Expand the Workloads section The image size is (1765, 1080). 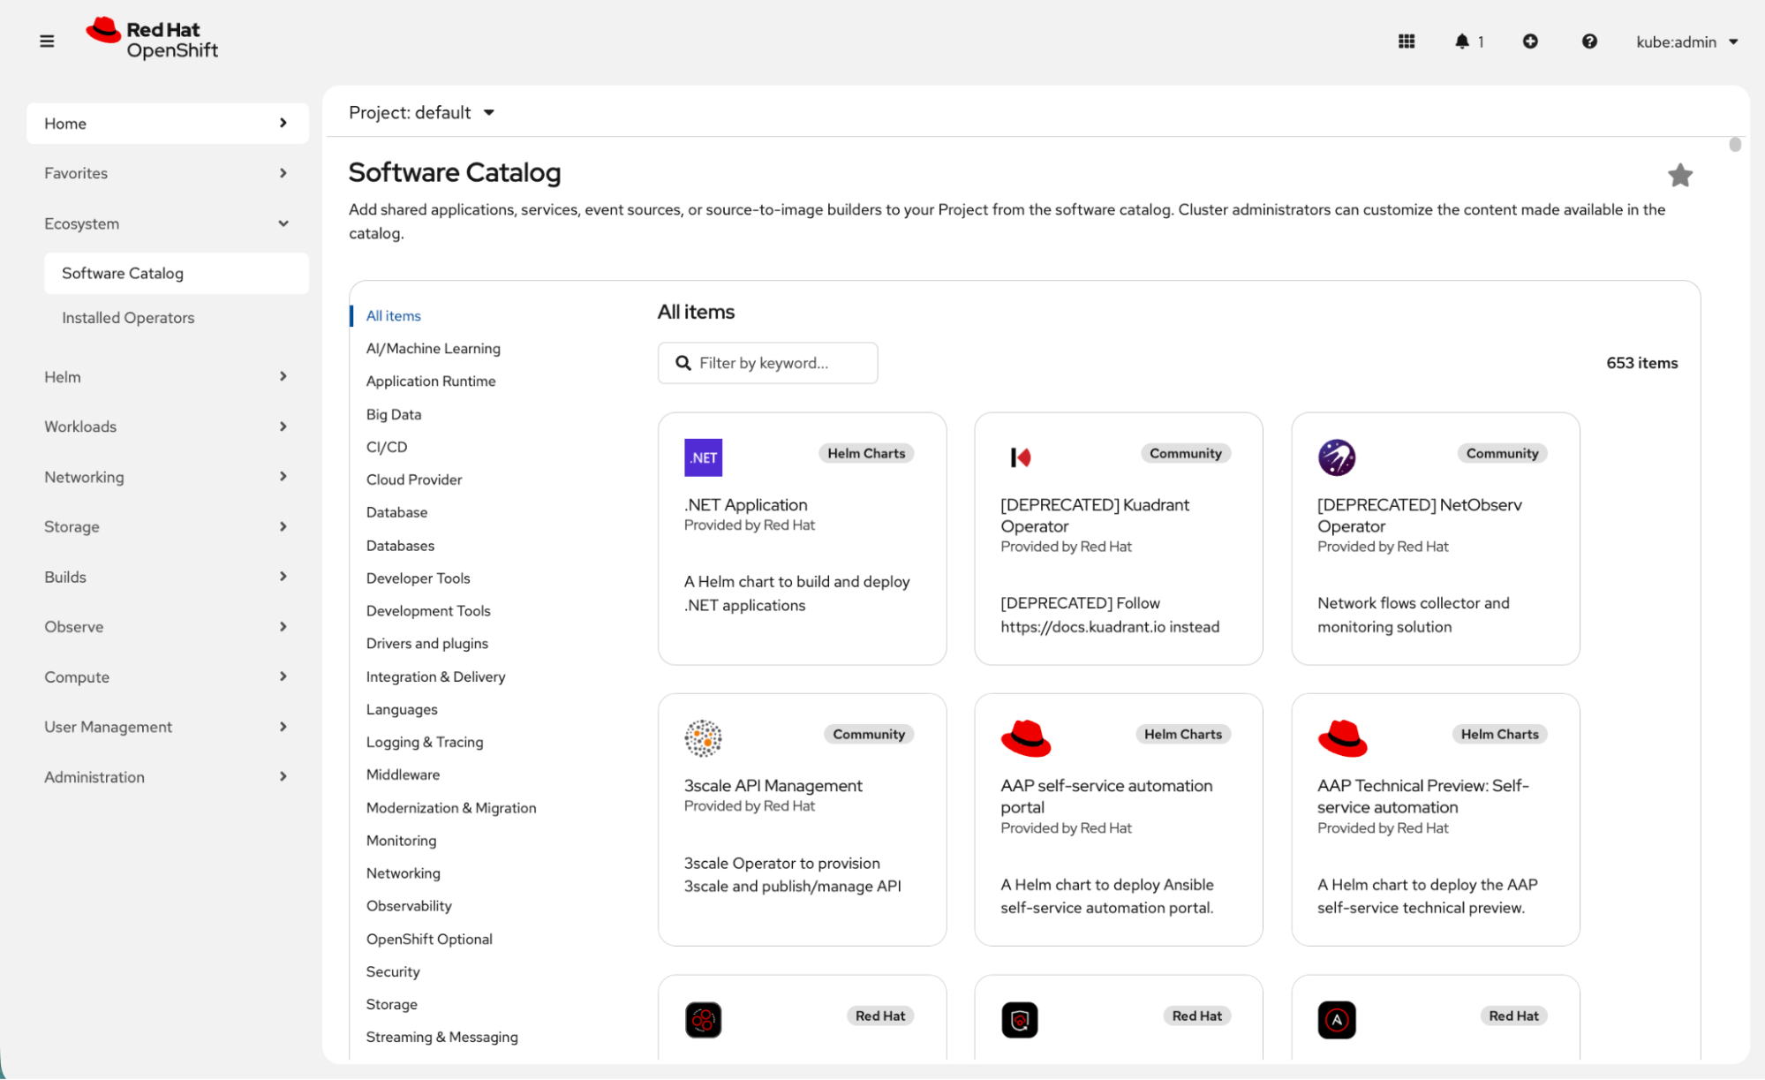pos(80,427)
